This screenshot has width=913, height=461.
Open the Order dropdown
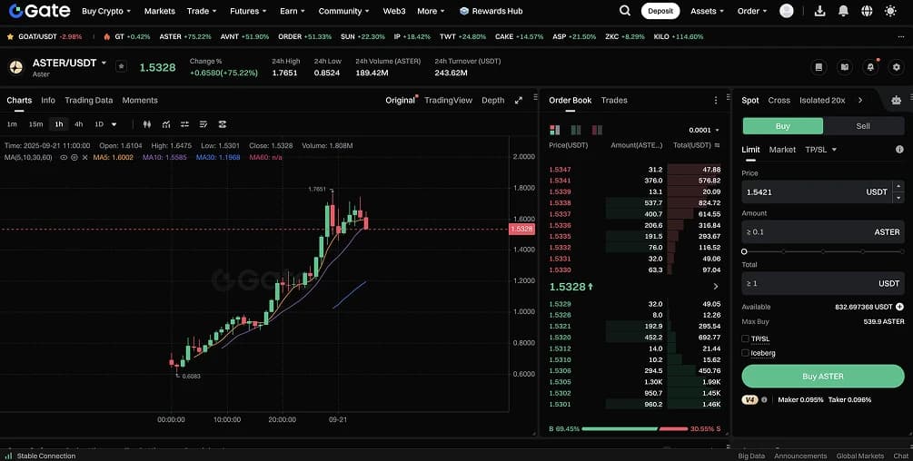tap(752, 11)
